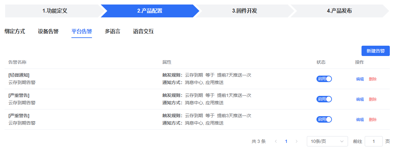The width and height of the screenshot is (394, 149).
Task: Click the 共 3 条 total count text
Action: (259, 141)
